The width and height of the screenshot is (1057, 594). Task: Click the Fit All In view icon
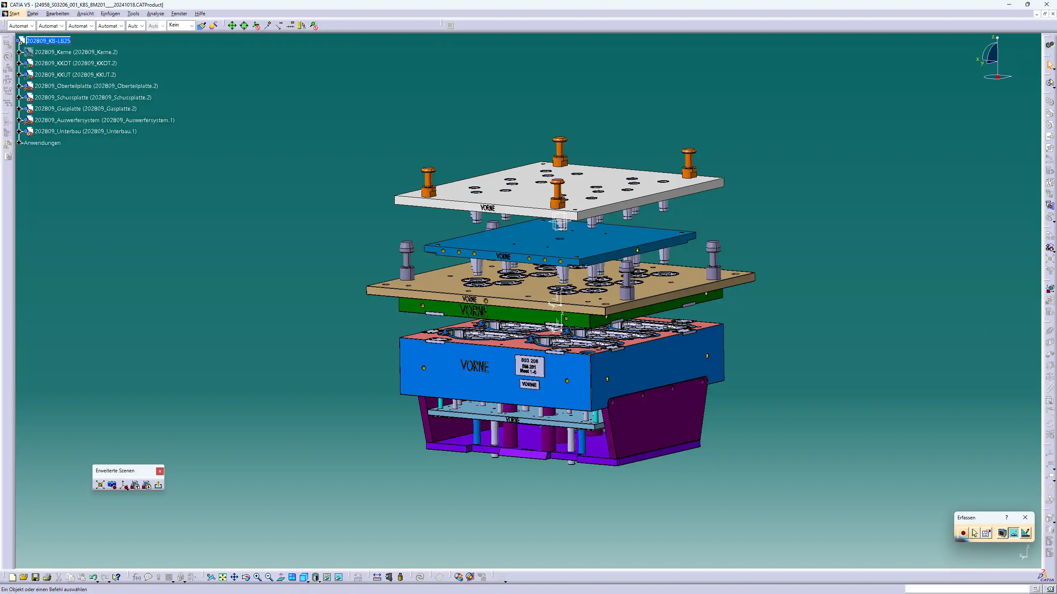coord(223,577)
